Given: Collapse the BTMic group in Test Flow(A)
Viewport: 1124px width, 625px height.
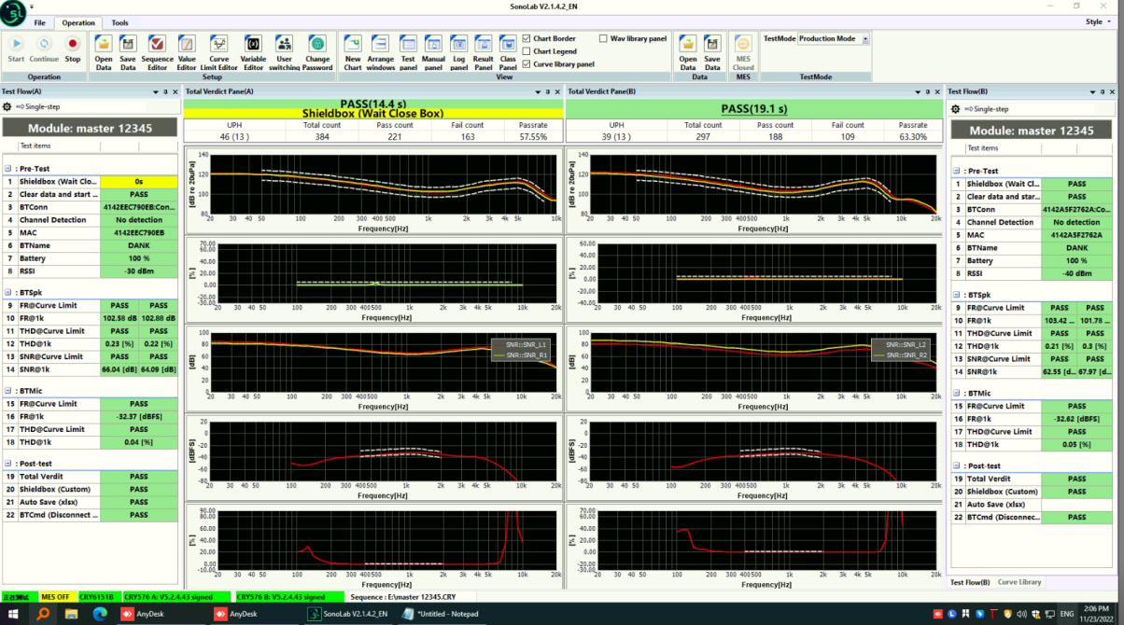Looking at the screenshot, I should 9,392.
